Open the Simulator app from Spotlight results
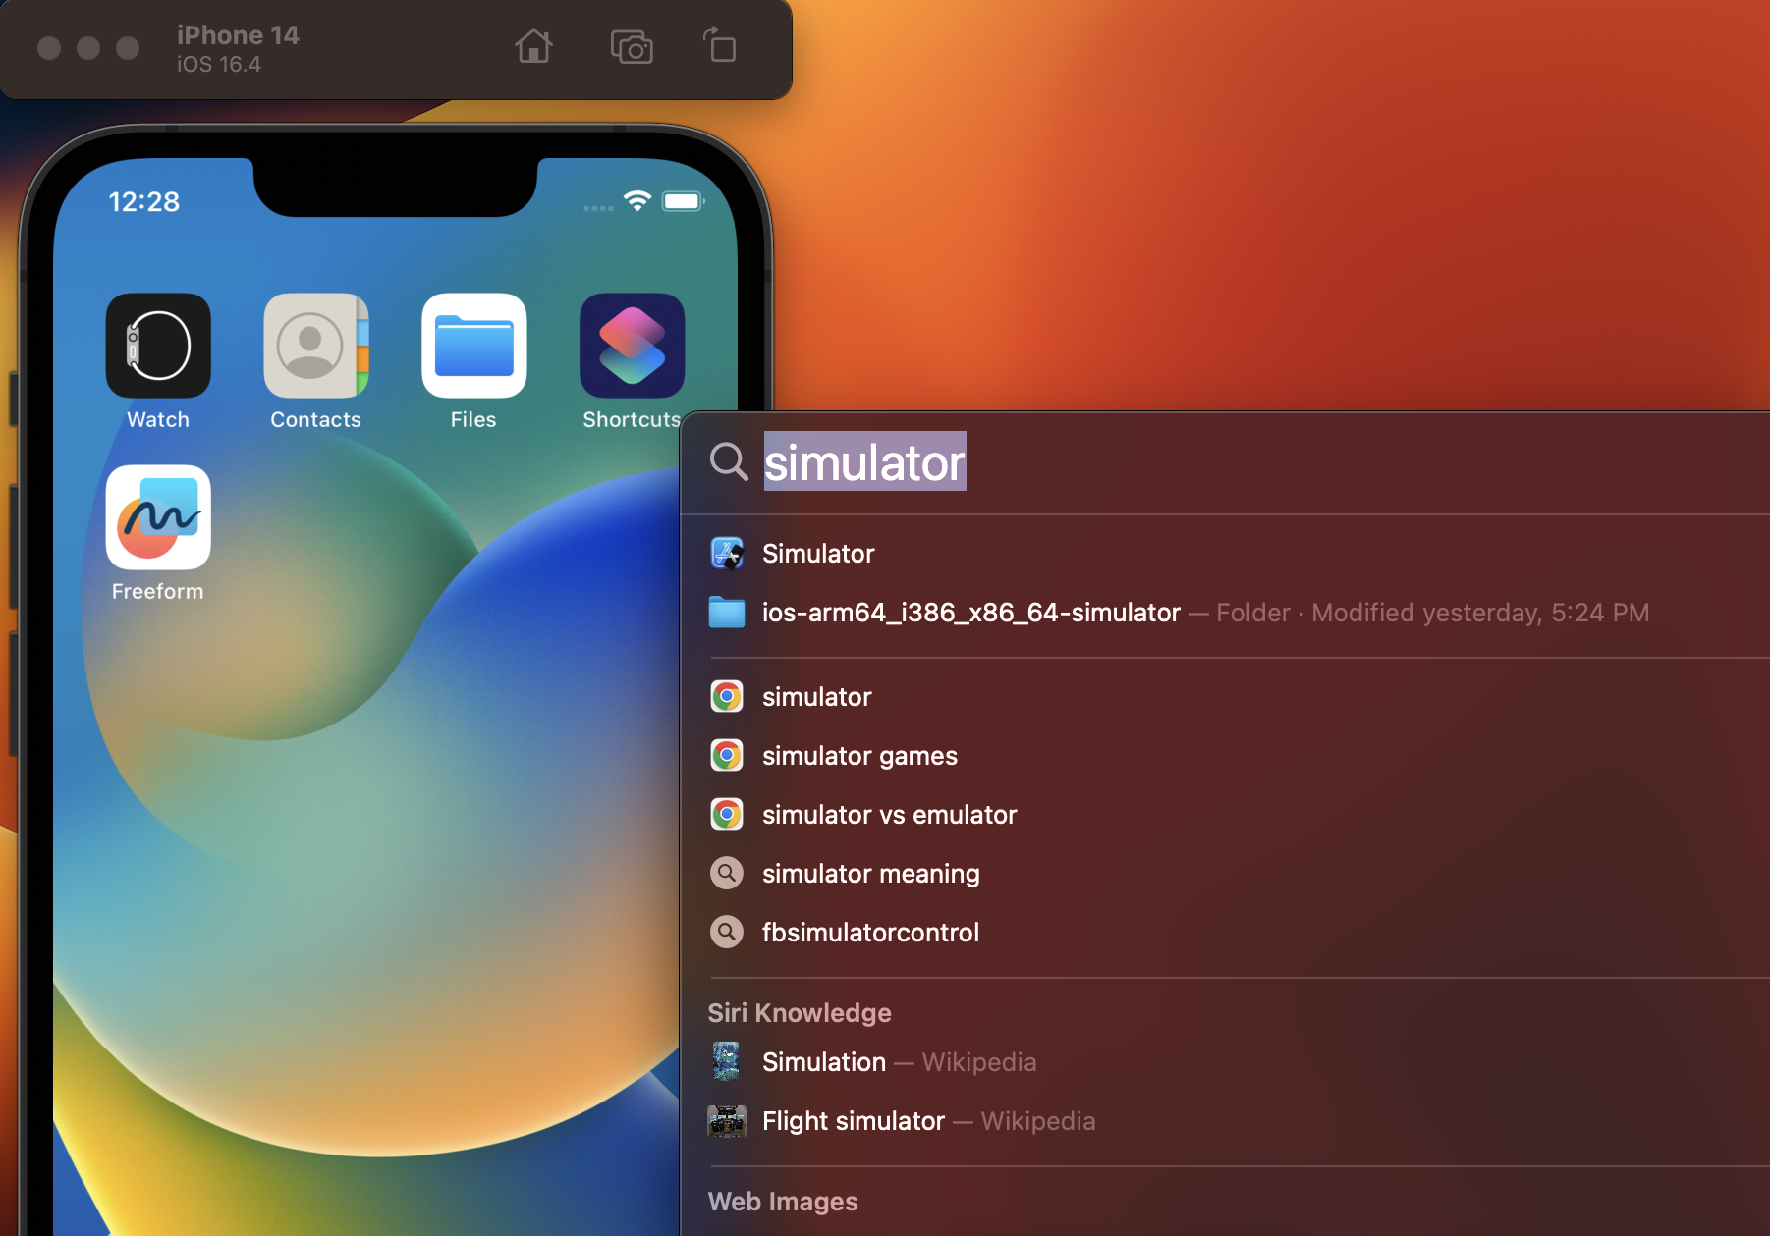1770x1236 pixels. tap(818, 553)
